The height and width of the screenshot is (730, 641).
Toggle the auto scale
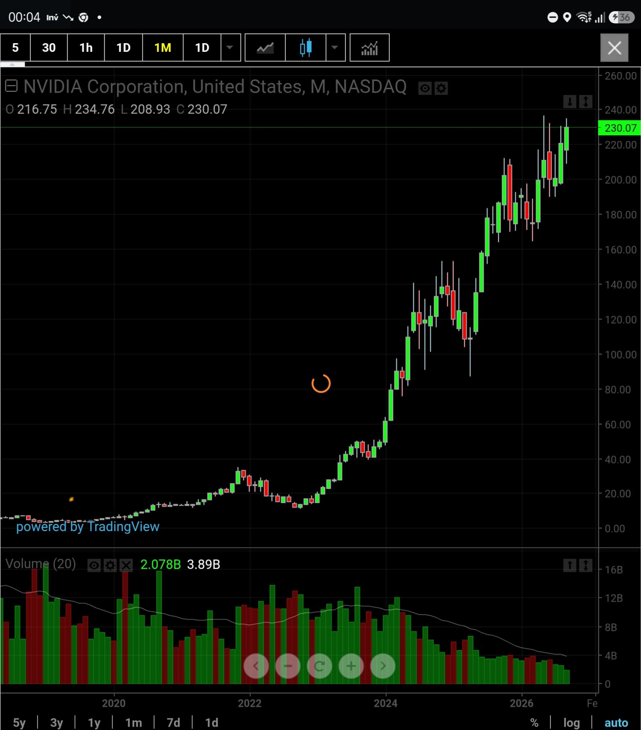coord(616,722)
